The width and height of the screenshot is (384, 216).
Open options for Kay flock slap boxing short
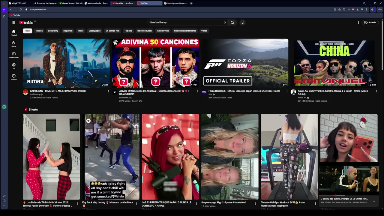tap(137, 204)
